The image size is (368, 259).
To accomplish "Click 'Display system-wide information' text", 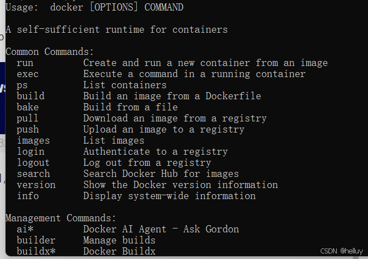I will [x=170, y=196].
